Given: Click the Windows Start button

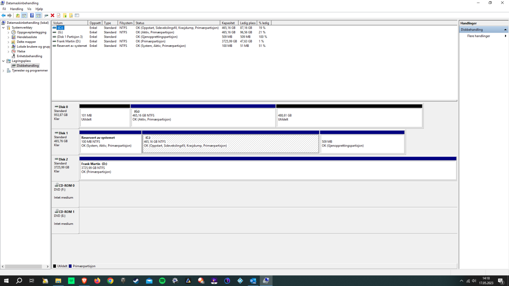Looking at the screenshot, I should (6, 280).
